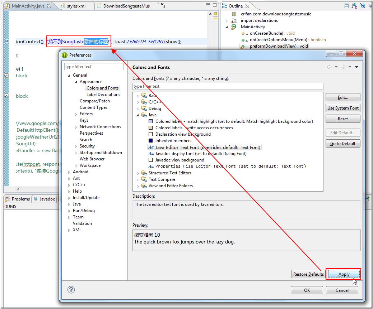Open back history dropdown arrow
The image size is (373, 309).
coord(336,67)
